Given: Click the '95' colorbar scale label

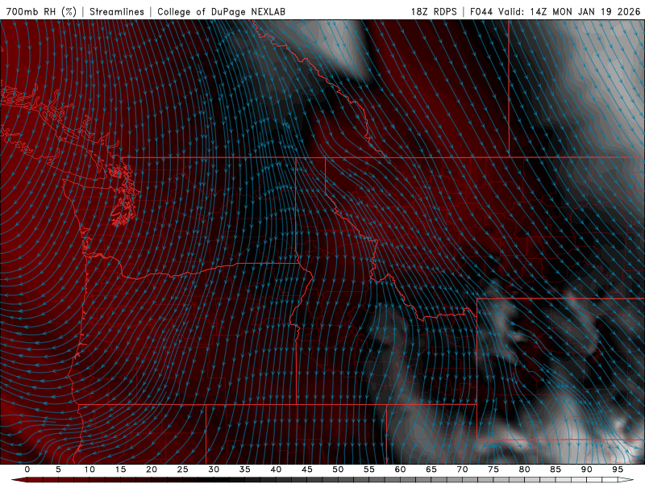Looking at the screenshot, I should (618, 469).
